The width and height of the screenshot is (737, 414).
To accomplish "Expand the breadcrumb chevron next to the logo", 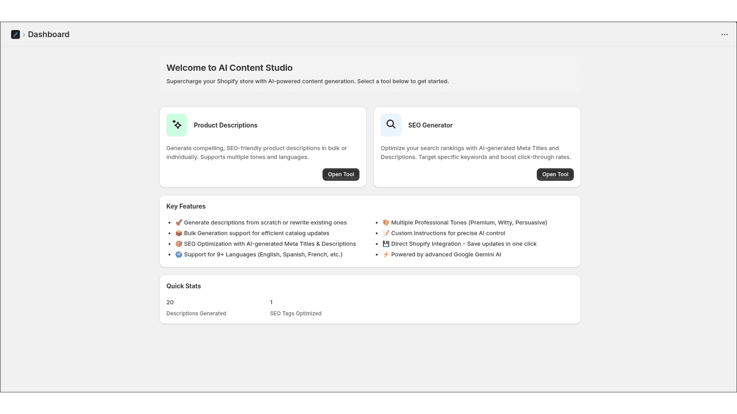I will 24,34.
